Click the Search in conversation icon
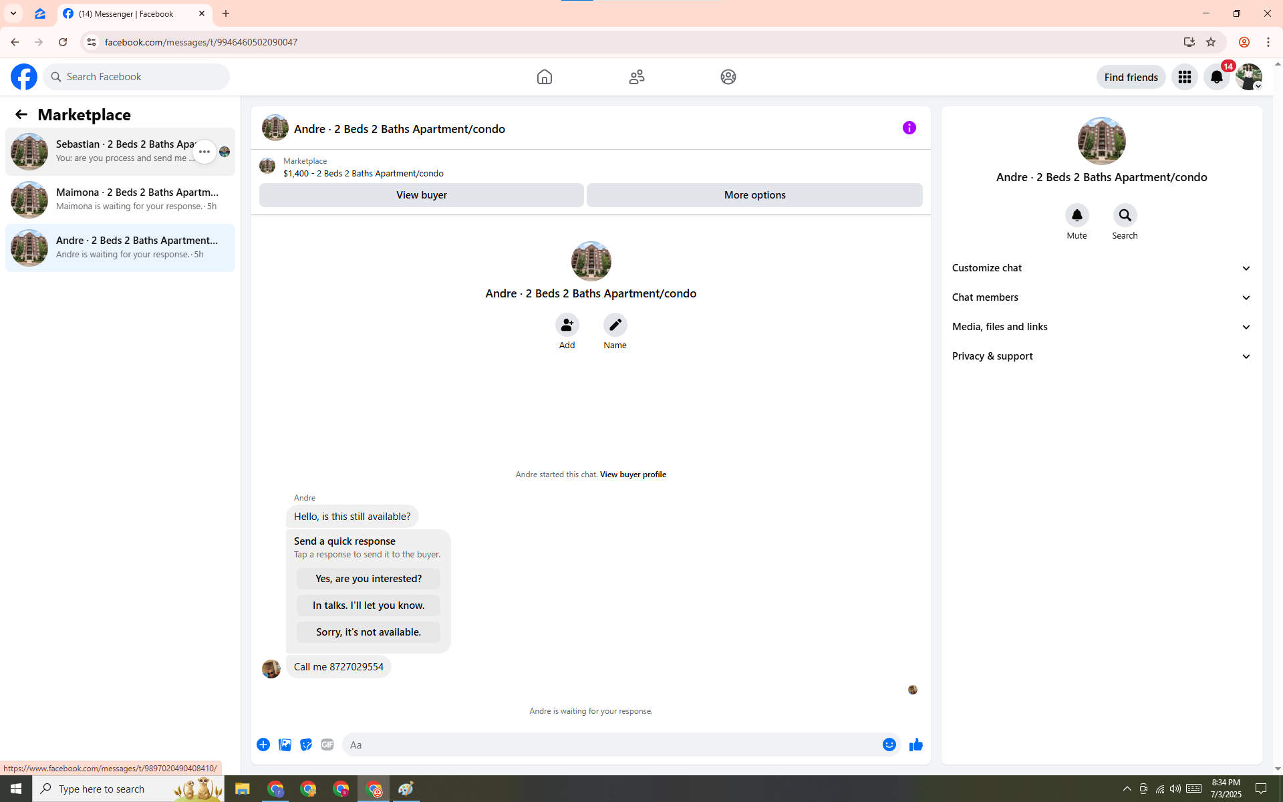1283x802 pixels. coord(1125,216)
